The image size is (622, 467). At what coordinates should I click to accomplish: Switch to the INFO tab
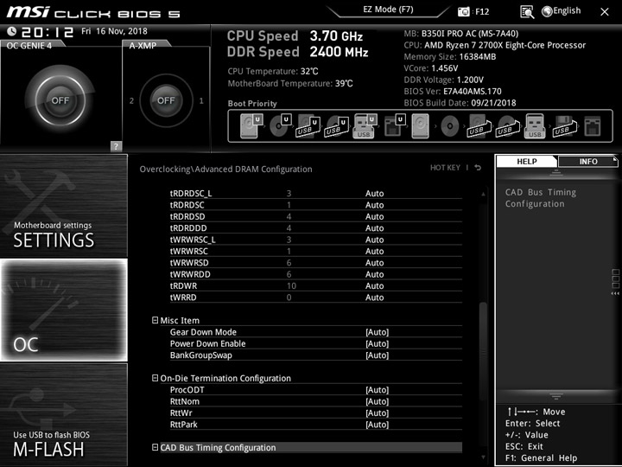(x=588, y=161)
